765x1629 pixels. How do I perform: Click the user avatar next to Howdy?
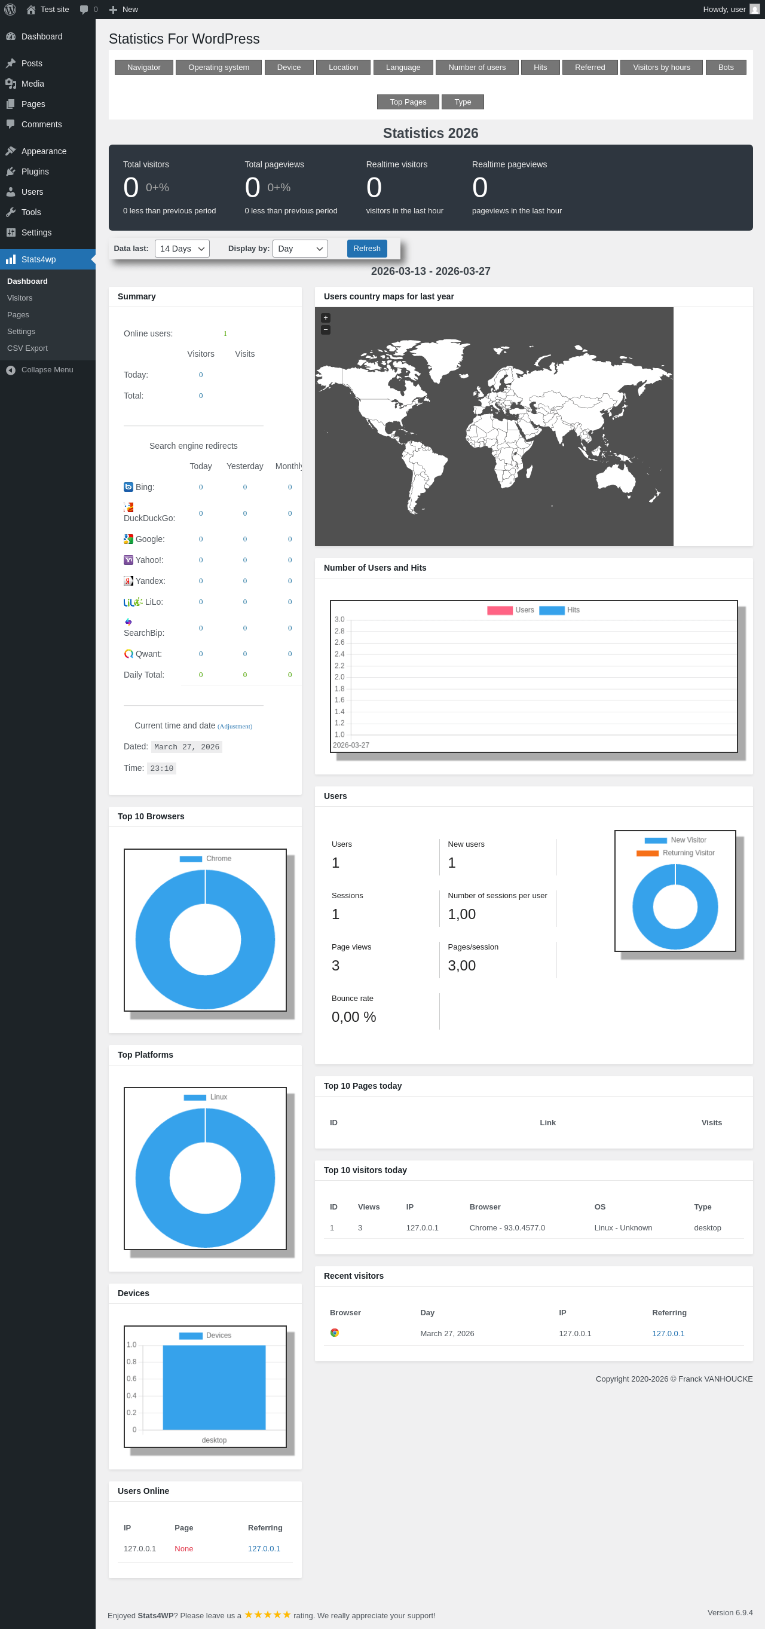tap(754, 10)
